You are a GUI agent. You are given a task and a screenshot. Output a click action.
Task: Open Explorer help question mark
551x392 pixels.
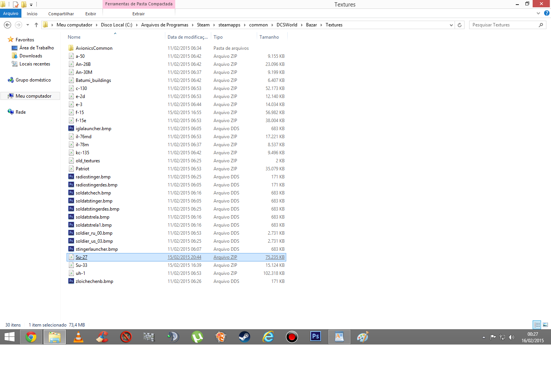pos(547,13)
